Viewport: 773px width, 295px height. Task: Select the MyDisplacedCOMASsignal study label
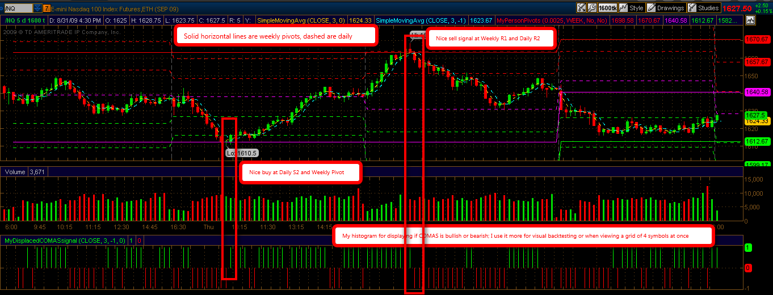(x=65, y=241)
